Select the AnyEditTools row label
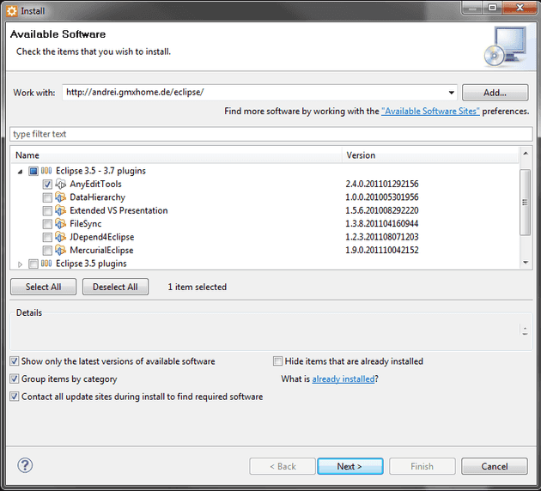This screenshot has height=491, width=541. pos(95,184)
